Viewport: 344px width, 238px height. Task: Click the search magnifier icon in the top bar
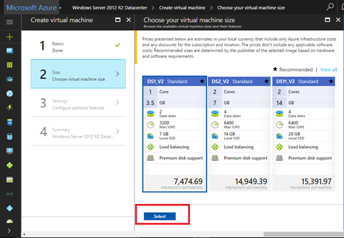[330, 7]
